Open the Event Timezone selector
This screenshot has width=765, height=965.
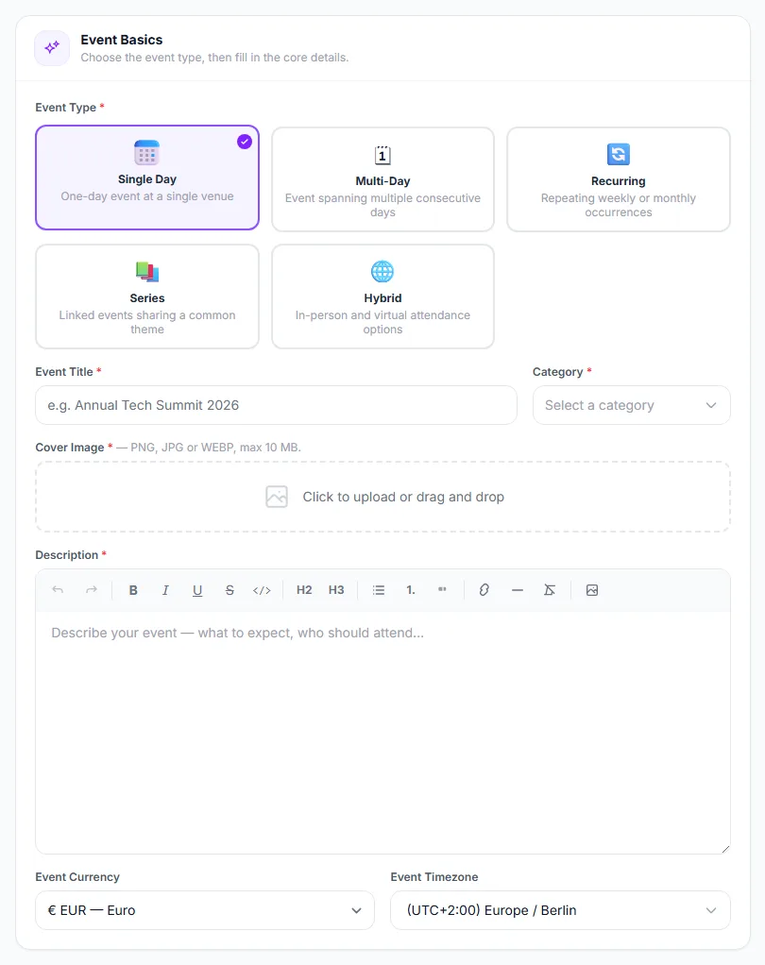click(560, 910)
